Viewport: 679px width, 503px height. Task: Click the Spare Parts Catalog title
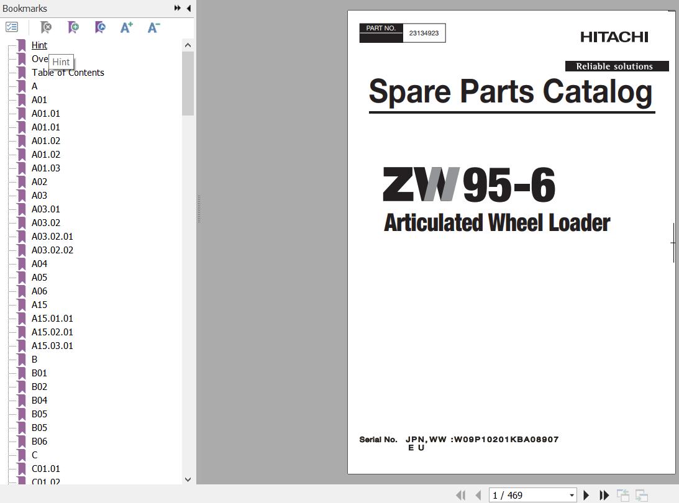pyautogui.click(x=511, y=91)
